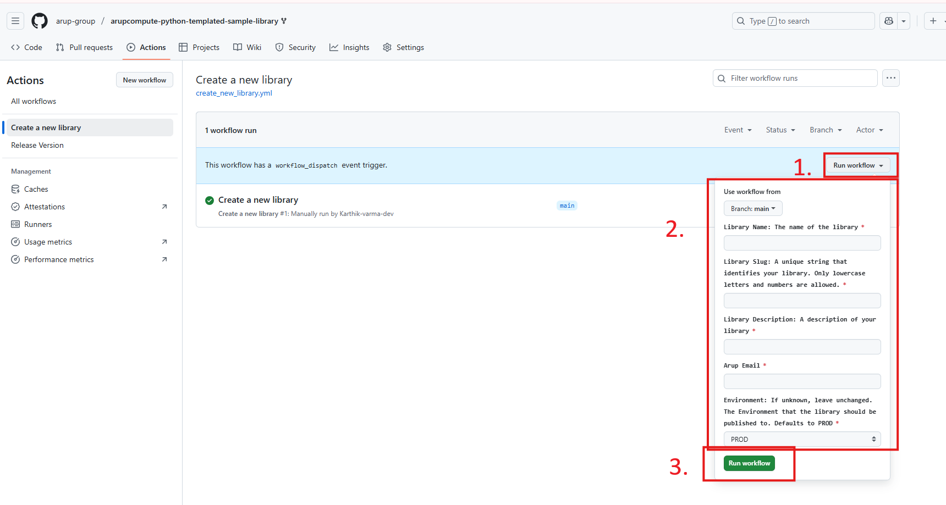946x505 pixels.
Task: Open the create_new_library.yml file link
Action: click(234, 93)
